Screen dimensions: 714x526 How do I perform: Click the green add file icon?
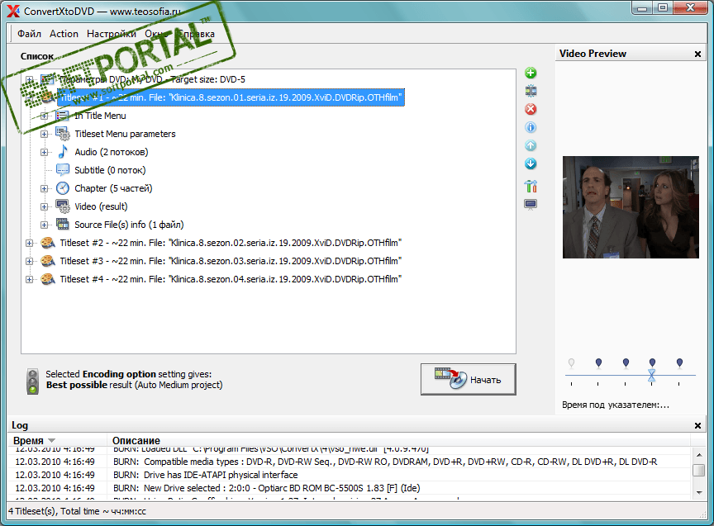pyautogui.click(x=531, y=73)
